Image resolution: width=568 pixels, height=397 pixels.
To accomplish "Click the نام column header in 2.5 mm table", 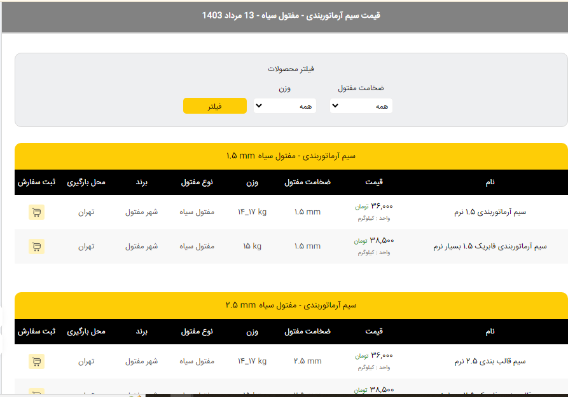I will click(x=490, y=332).
